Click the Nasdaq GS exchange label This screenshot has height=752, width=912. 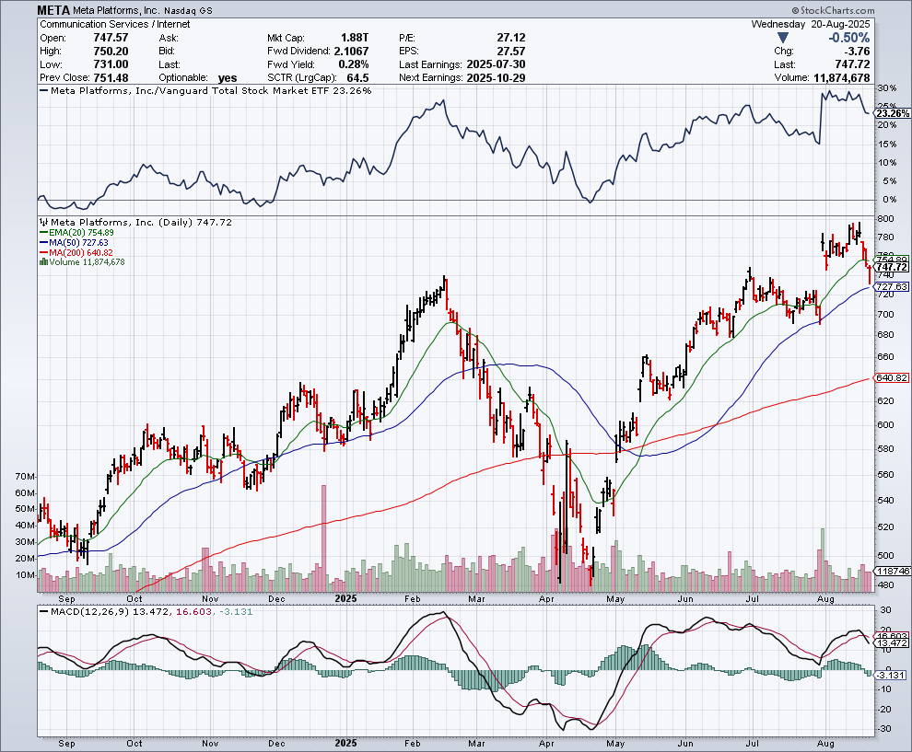click(x=188, y=10)
